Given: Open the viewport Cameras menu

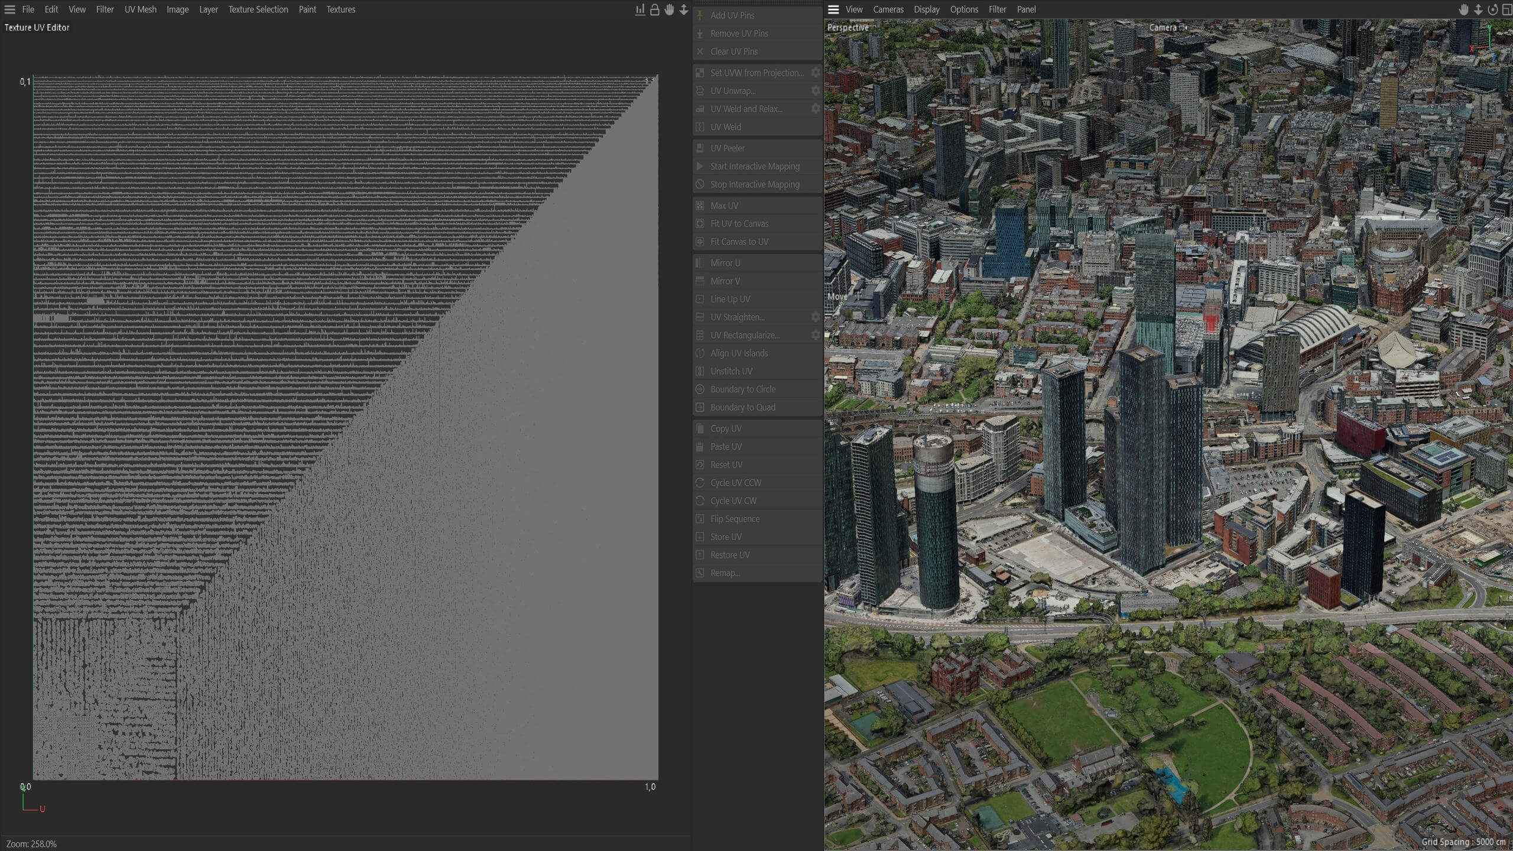Looking at the screenshot, I should click(888, 9).
